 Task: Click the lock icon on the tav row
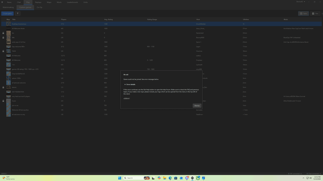click(3, 33)
